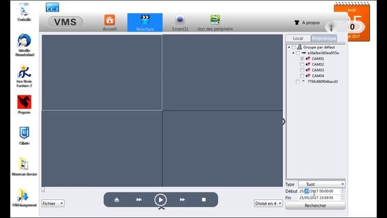Stop playback with the stop button
Image resolution: width=387 pixels, height=218 pixels.
pyautogui.click(x=204, y=199)
